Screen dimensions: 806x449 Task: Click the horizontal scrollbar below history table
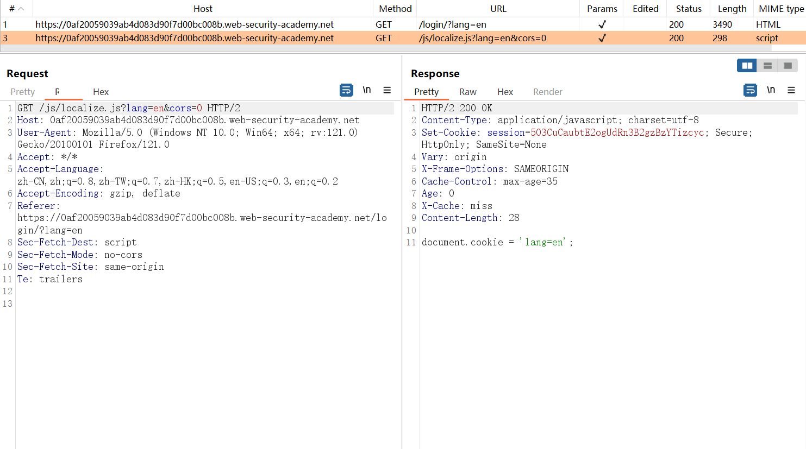(x=380, y=48)
